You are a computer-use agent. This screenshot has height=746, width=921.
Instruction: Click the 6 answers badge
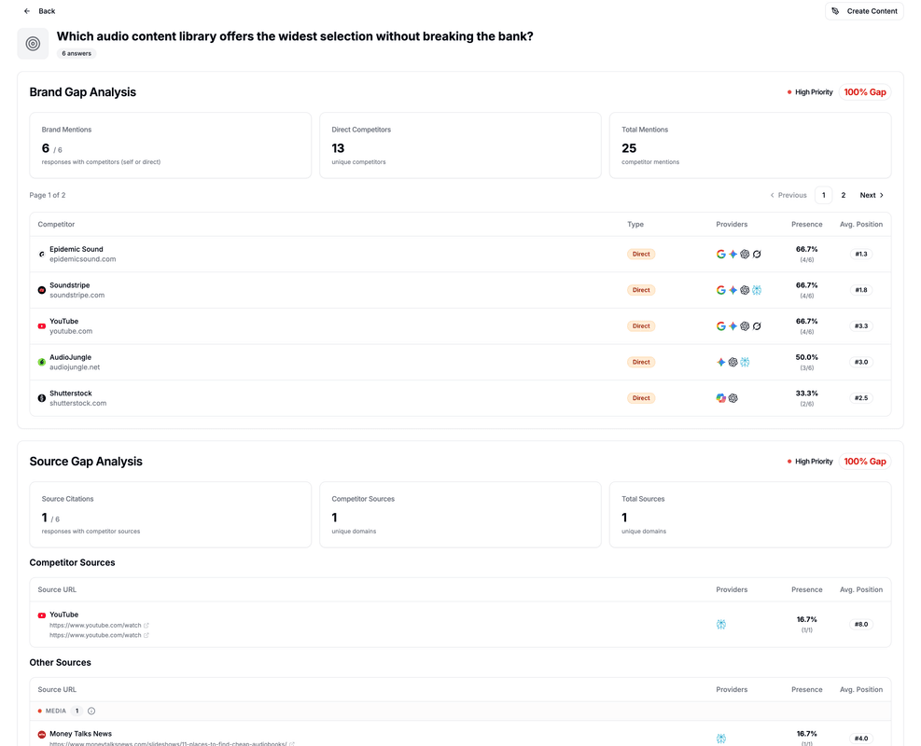pos(77,54)
